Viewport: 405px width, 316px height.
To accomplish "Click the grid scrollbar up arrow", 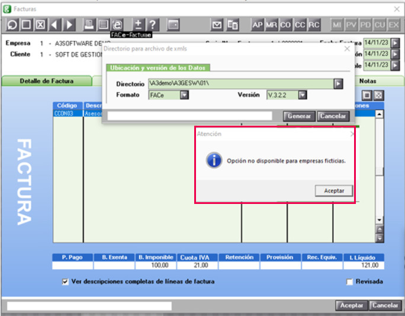I will click(x=379, y=114).
